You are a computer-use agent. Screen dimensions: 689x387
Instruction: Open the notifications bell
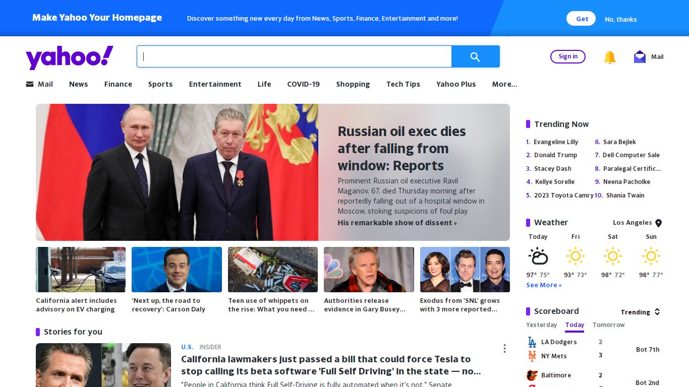(610, 57)
